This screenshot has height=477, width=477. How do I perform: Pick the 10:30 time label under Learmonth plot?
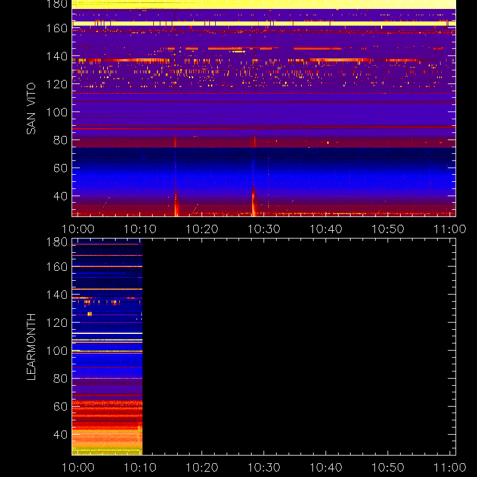[264, 467]
